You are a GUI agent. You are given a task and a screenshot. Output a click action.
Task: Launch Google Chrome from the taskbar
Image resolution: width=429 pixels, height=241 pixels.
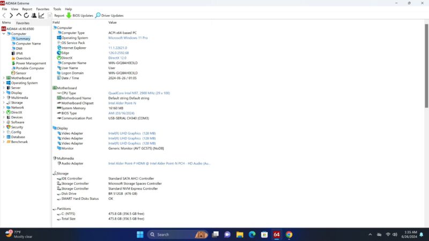coord(289,235)
